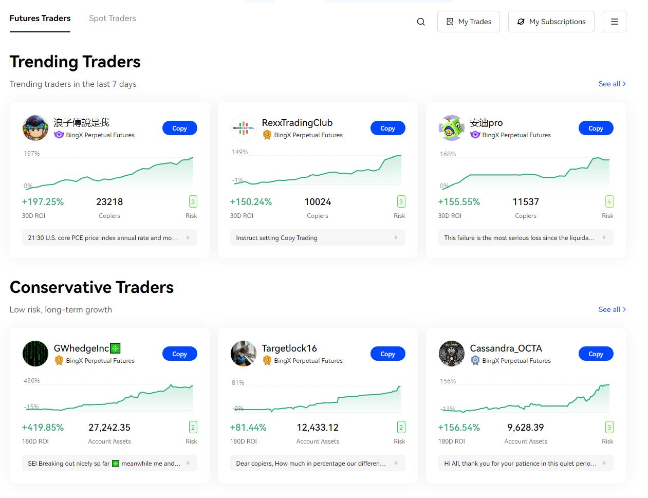Screen dimensions: 648x498
Task: Expand Instruct setting Copy Trading post
Action: 318,237
